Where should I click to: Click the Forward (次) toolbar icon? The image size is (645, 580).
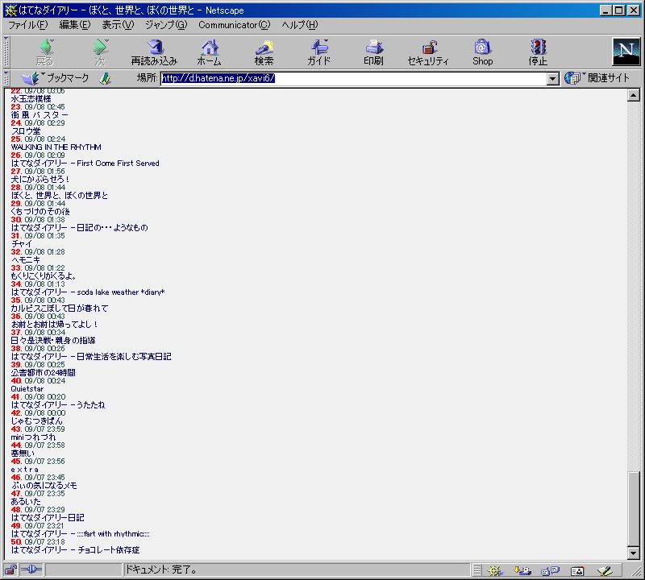[x=100, y=52]
